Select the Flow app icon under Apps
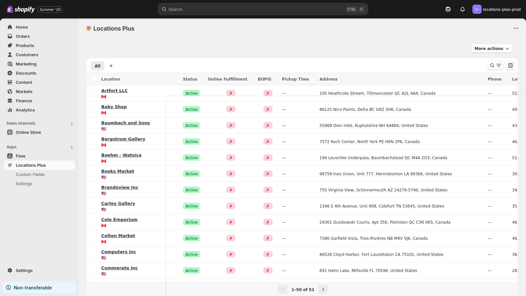The height and width of the screenshot is (296, 526). (10, 156)
